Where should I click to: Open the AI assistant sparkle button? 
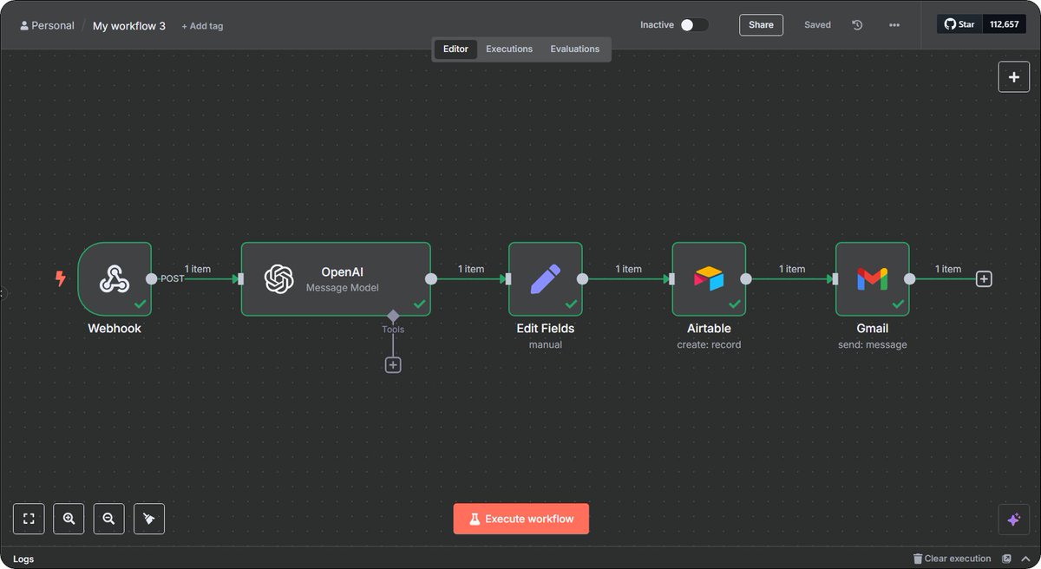click(1013, 520)
